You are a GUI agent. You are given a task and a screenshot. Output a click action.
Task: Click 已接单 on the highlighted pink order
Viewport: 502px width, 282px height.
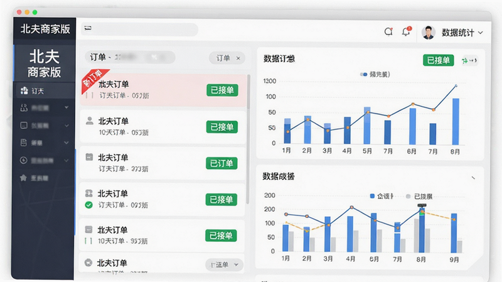223,90
